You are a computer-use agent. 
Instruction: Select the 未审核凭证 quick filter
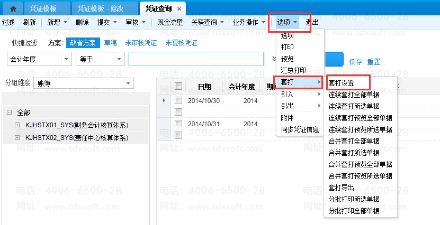coord(141,43)
